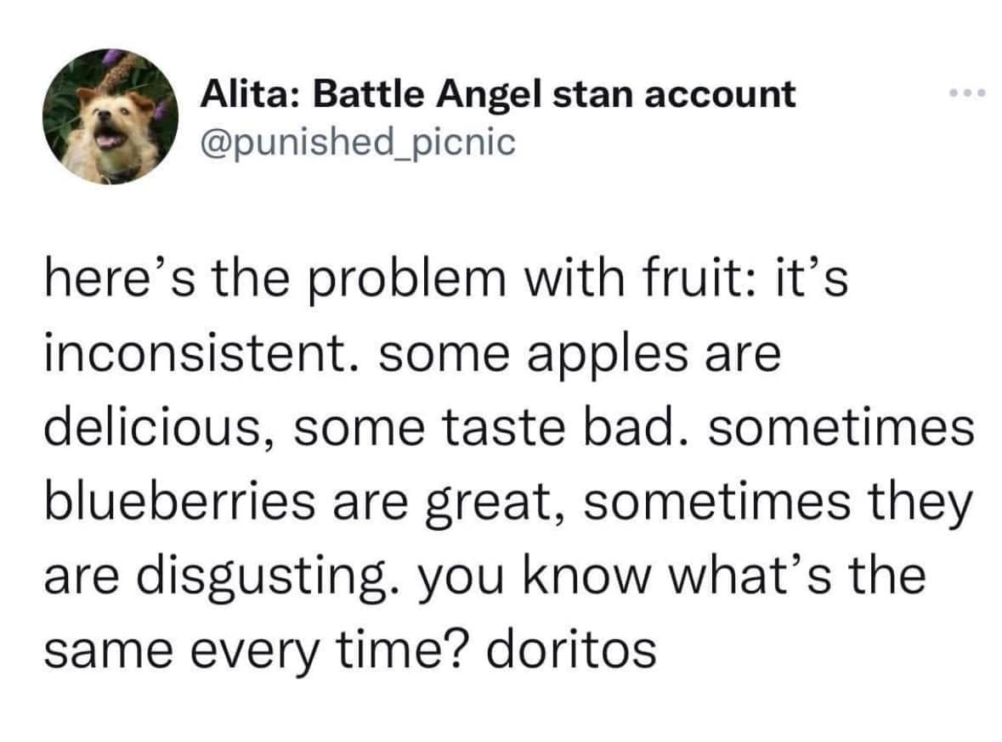Click the words "stan account" in the name
The height and width of the screenshot is (742, 1002).
(x=675, y=94)
